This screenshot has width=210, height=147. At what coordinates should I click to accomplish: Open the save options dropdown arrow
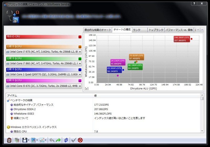(29, 140)
